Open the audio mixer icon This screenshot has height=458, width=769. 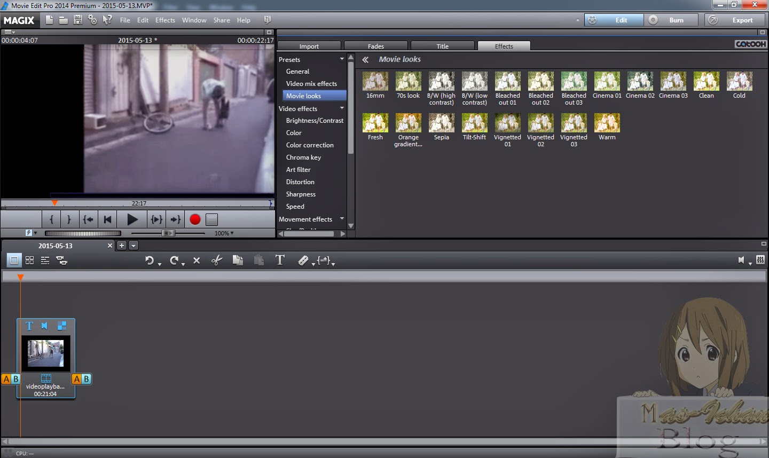pyautogui.click(x=760, y=260)
